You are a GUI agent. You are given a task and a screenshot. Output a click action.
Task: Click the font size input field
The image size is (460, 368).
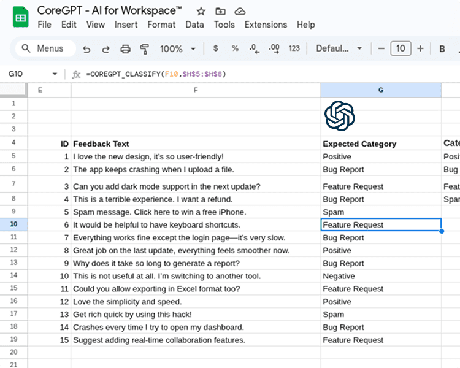click(401, 49)
